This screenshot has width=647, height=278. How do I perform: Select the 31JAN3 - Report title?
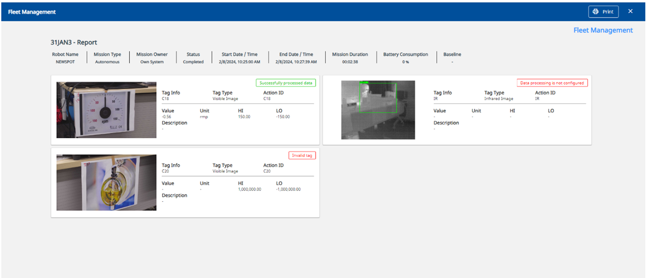coord(74,42)
